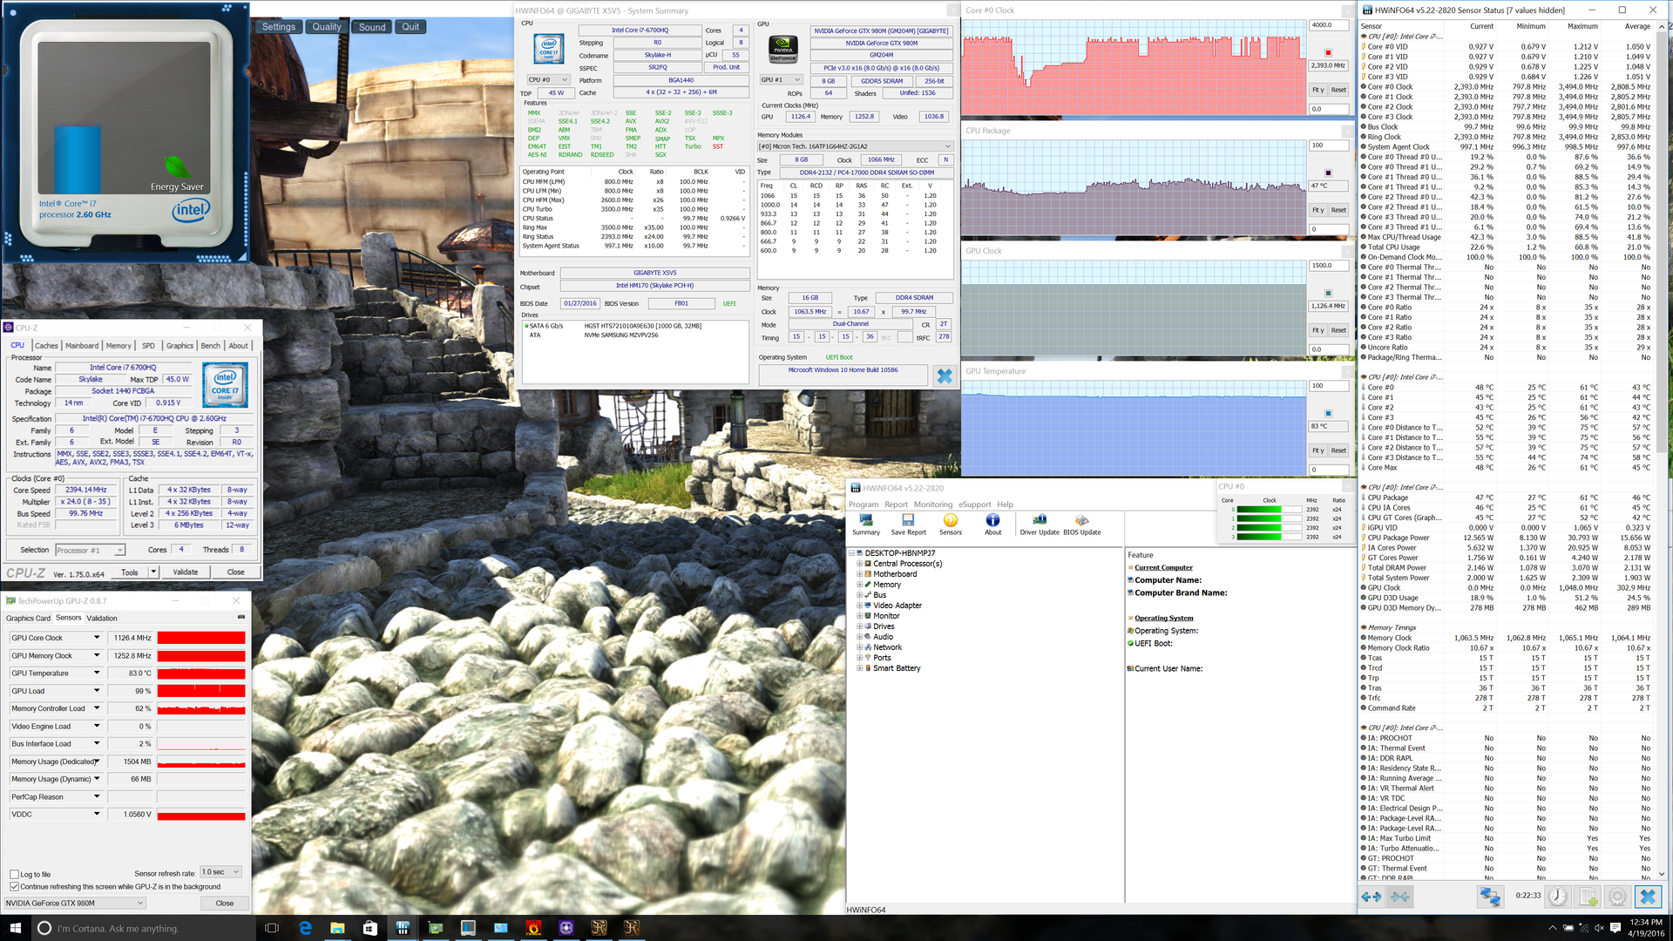Screen dimensions: 1673x941
Task: Open Summary from the HWiNFO64 toolbar
Action: [x=865, y=525]
